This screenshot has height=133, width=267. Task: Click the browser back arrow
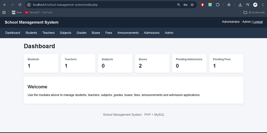pyautogui.click(x=5, y=5)
